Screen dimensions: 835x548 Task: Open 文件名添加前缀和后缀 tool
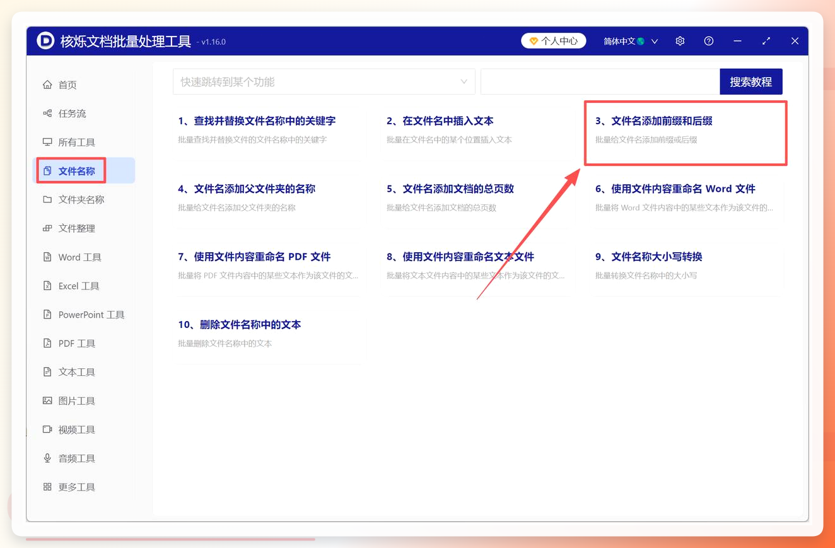coord(654,120)
